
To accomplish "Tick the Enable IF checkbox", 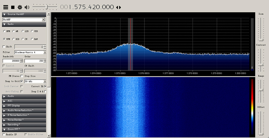I will pos(4,135).
